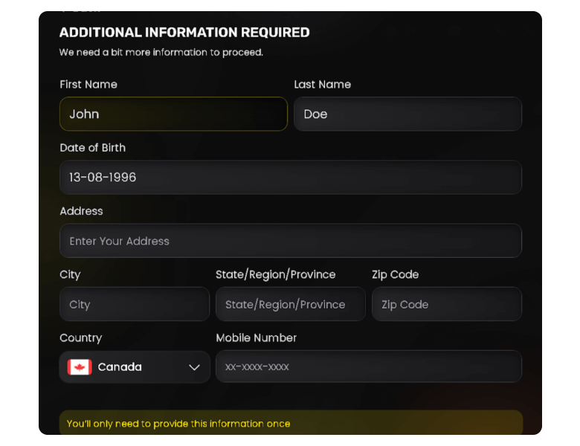Viewport: 580px width, 446px height.
Task: Click the Mobile Number input field
Action: [x=368, y=366]
